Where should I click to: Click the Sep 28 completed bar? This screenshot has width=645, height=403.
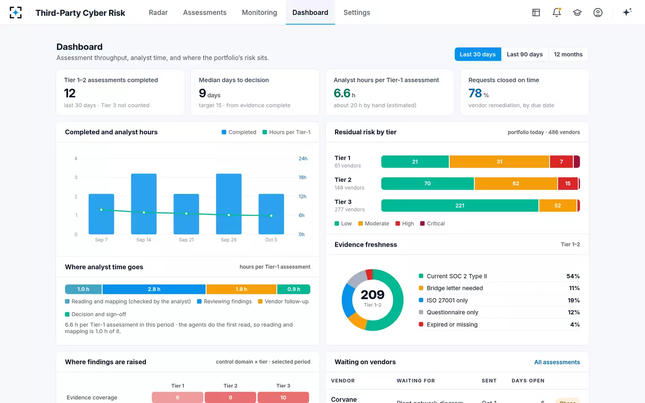click(x=229, y=204)
